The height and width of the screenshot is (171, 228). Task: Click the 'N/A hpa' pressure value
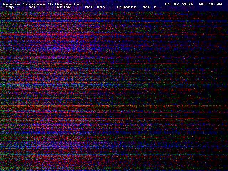pyautogui.click(x=95, y=7)
